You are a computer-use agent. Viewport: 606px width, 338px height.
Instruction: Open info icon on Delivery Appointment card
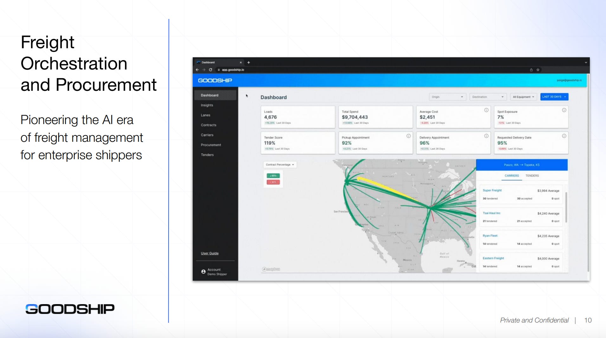486,136
